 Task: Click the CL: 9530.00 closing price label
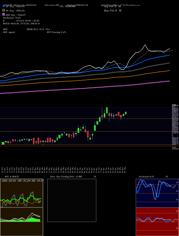click(x=67, y=6)
